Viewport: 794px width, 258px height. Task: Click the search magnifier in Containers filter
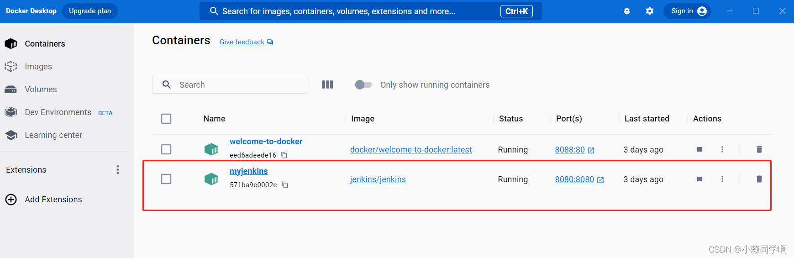coord(167,84)
